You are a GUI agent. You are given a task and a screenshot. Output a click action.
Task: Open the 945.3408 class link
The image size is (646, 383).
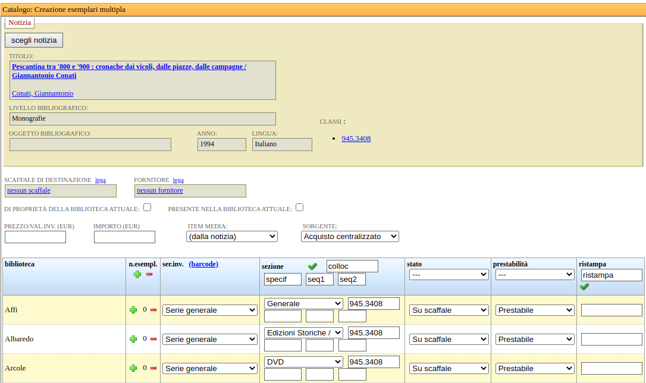(x=356, y=139)
